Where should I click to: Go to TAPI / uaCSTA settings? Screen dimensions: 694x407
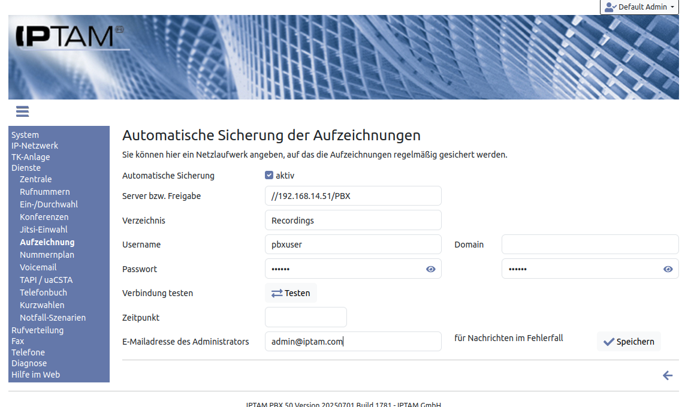click(x=46, y=280)
